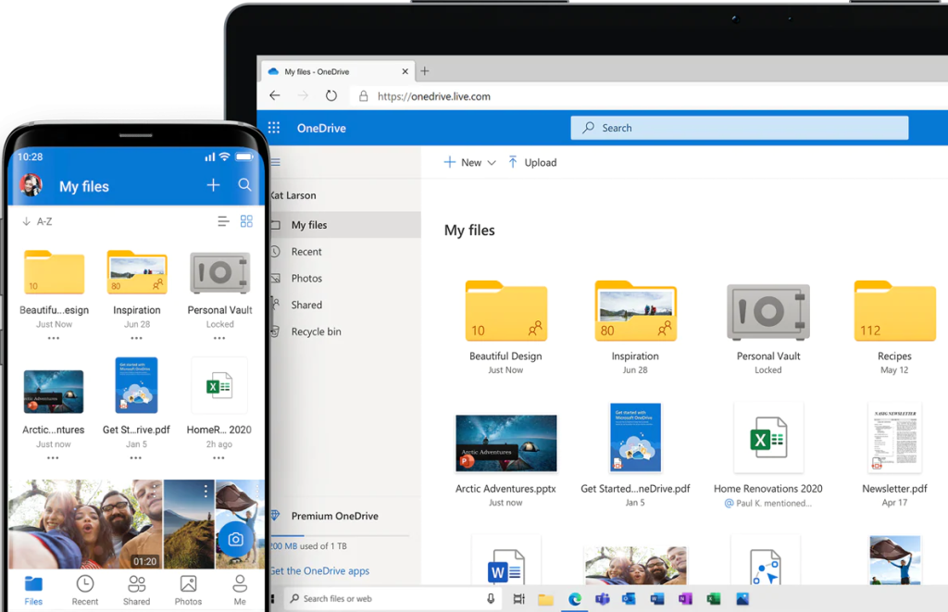Open the Recipes folder with 112 items

pos(895,311)
